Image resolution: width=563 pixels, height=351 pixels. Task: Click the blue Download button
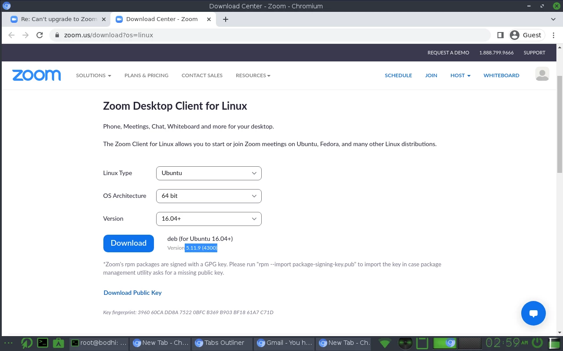[x=128, y=243]
